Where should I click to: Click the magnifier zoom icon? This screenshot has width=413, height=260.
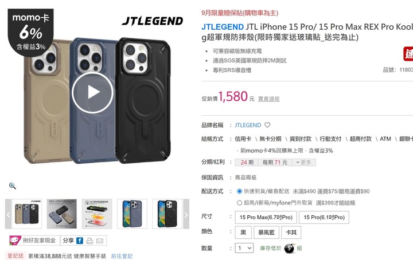13,186
